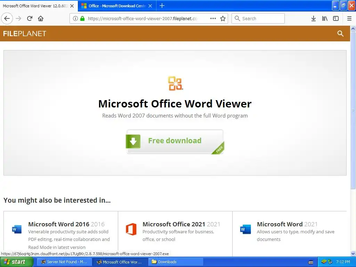This screenshot has width=356, height=267.
Task: Click the page scrollbar up arrow
Action: pyautogui.click(x=353, y=29)
